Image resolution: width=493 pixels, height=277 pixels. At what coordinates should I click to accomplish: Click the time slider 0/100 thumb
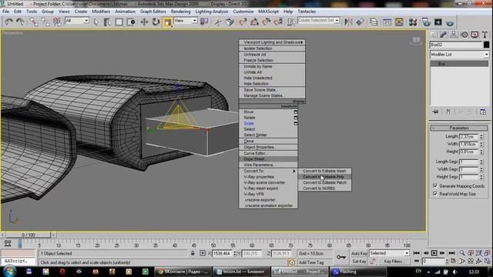tap(29, 235)
